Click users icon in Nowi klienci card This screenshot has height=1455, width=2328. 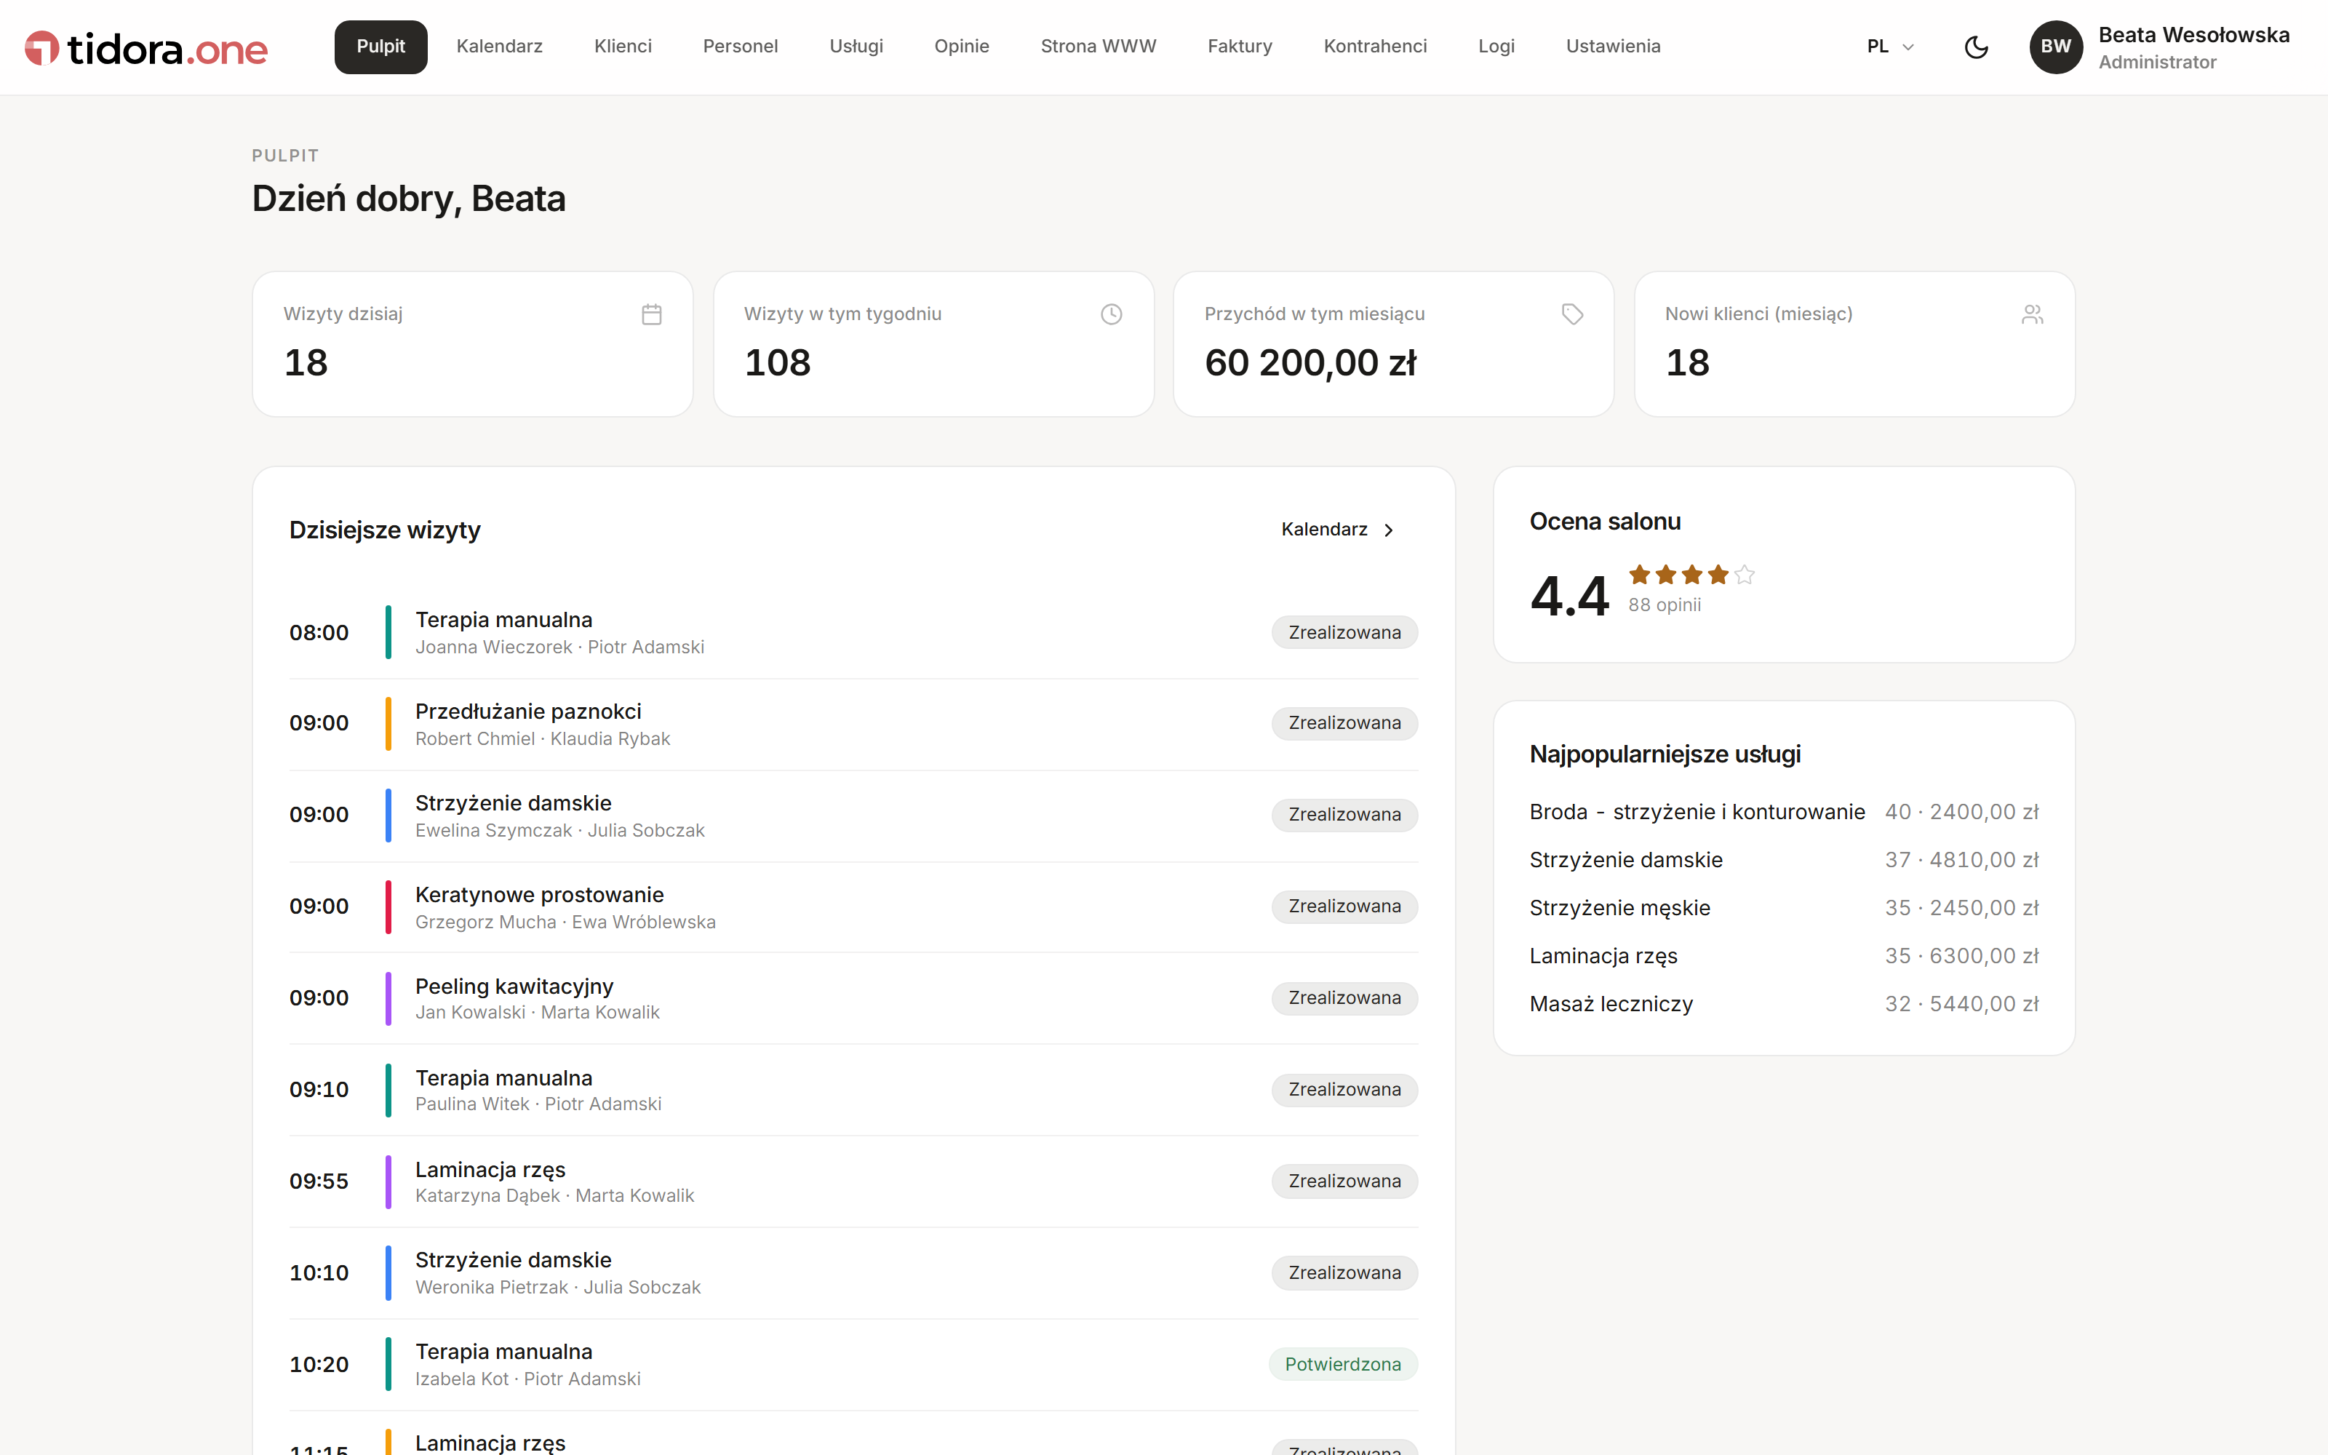(x=2032, y=315)
